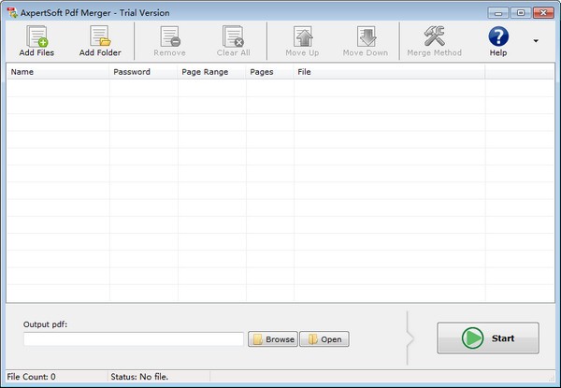Sort by the Name column header

58,72
